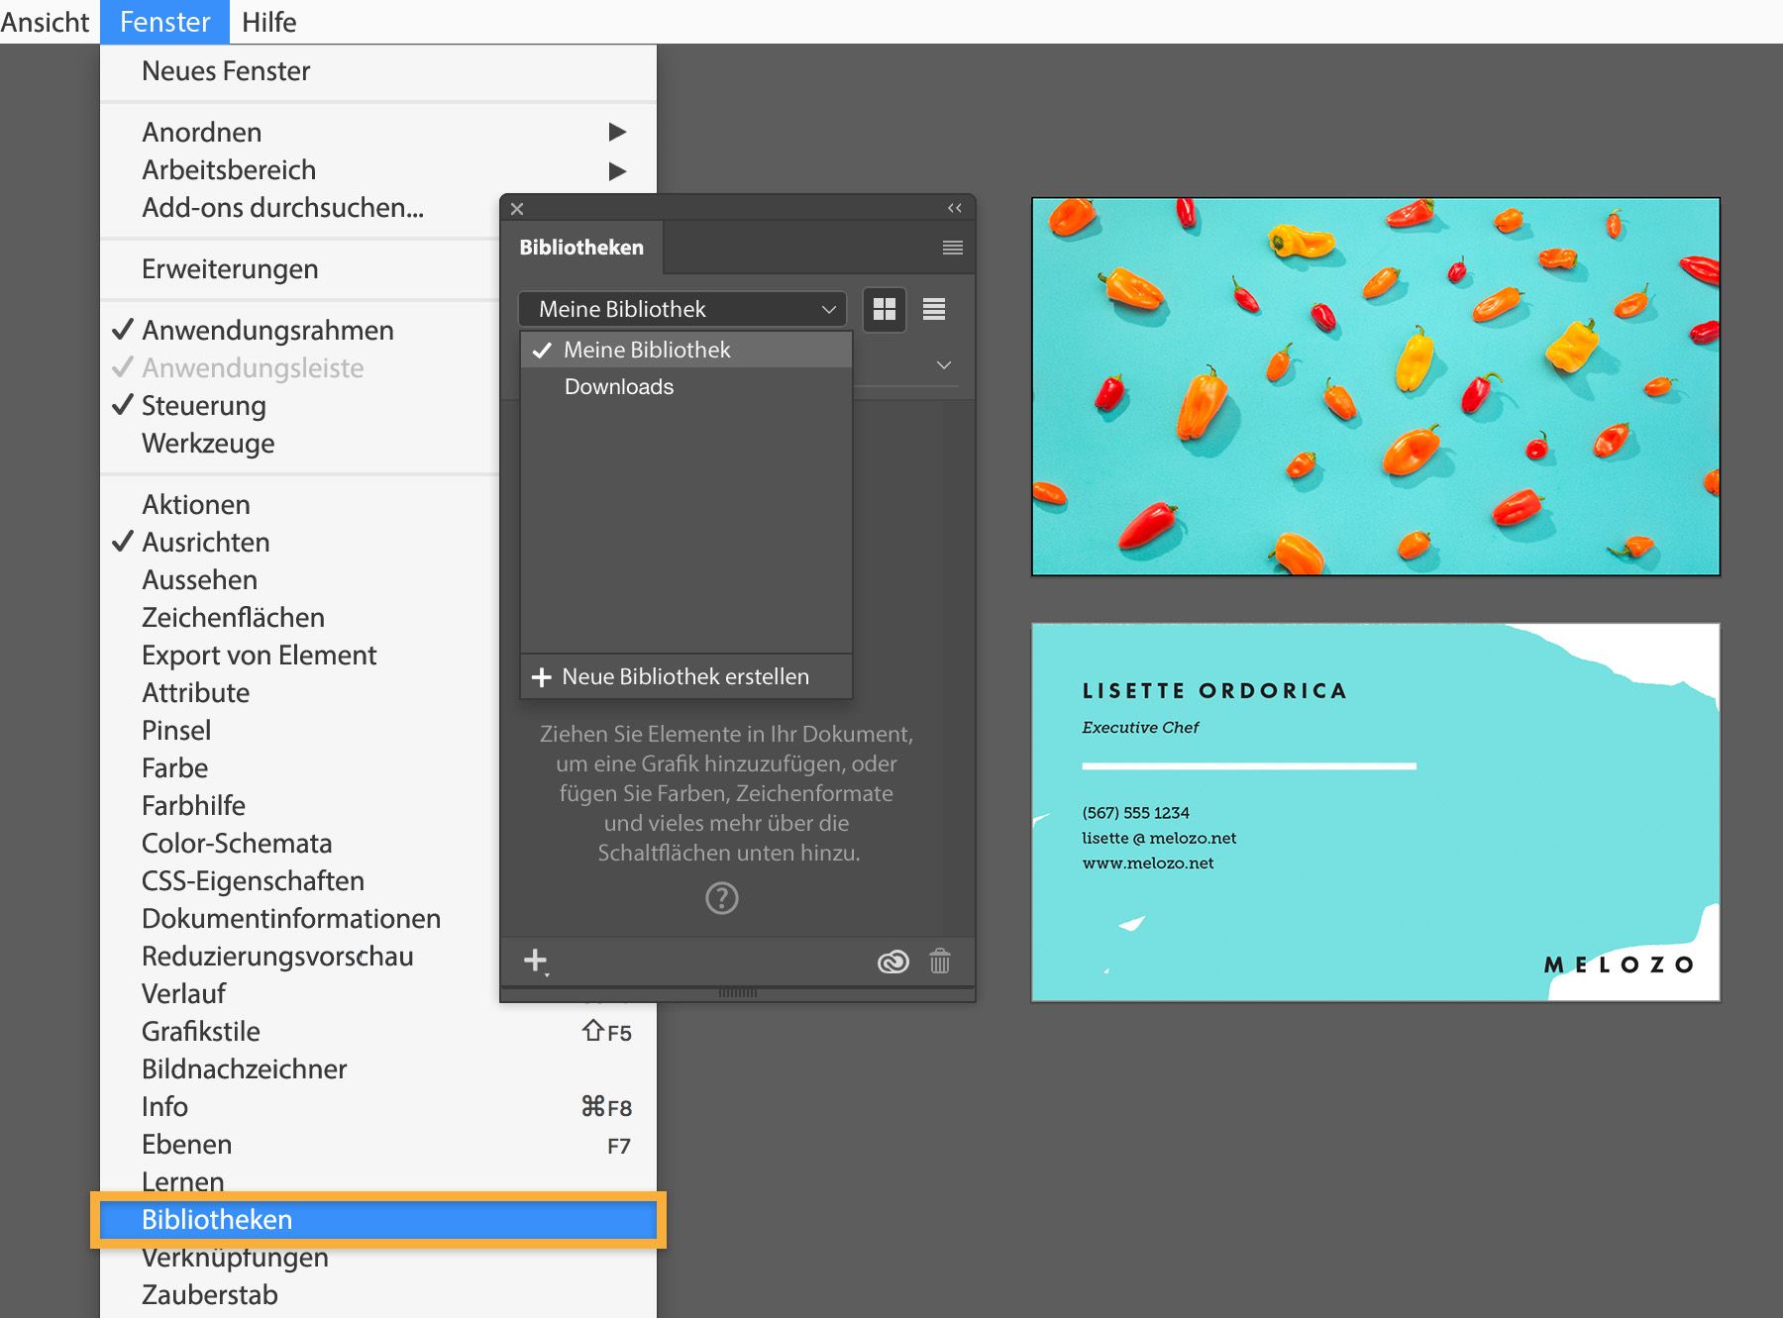Image resolution: width=1783 pixels, height=1318 pixels.
Task: Toggle the Anwendungsrahmen checkmark
Action: click(267, 330)
